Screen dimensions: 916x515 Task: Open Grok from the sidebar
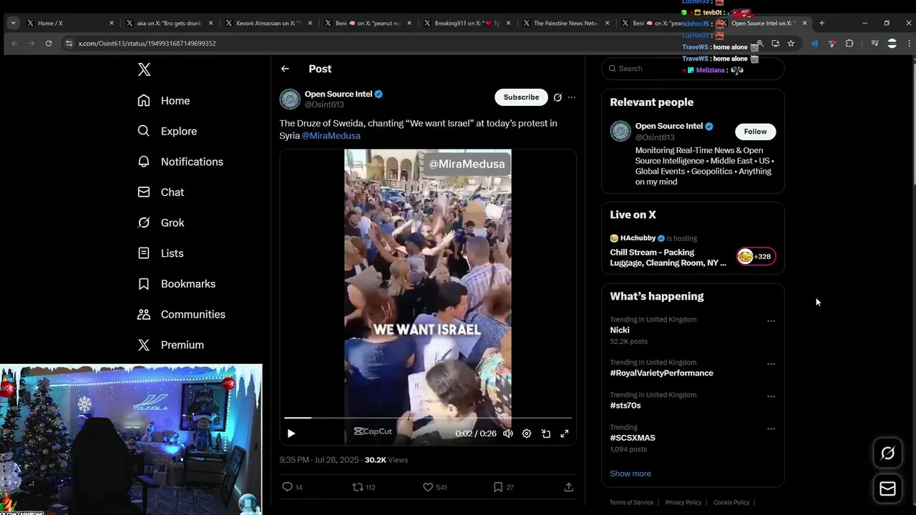pos(161,223)
